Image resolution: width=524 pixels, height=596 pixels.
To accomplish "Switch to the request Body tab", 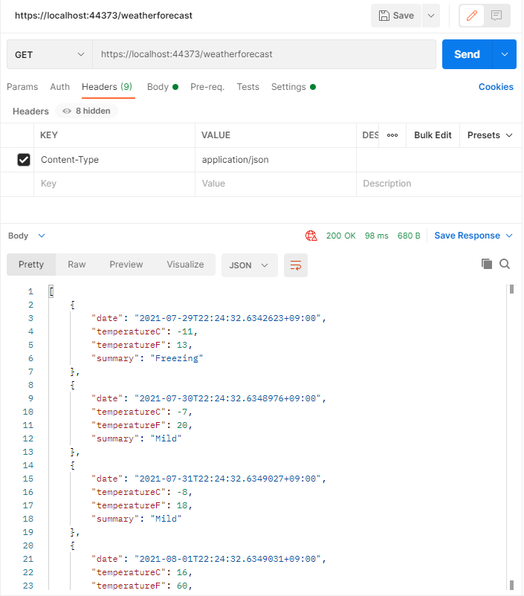I will click(163, 87).
